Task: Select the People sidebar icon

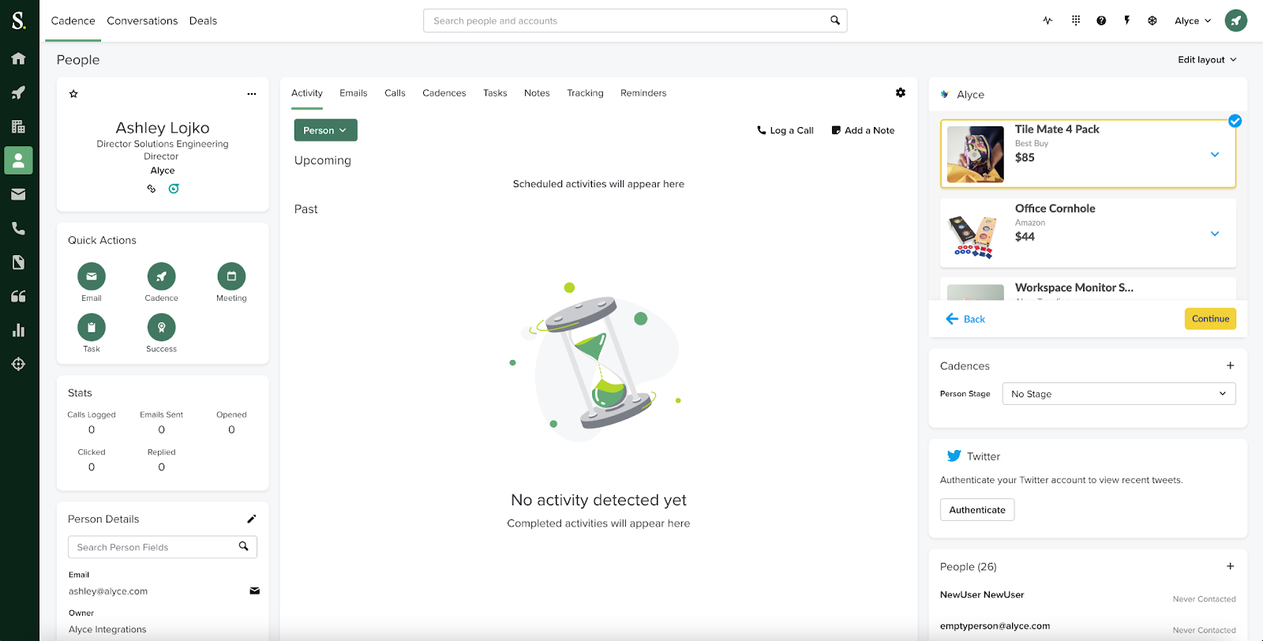Action: click(x=18, y=160)
